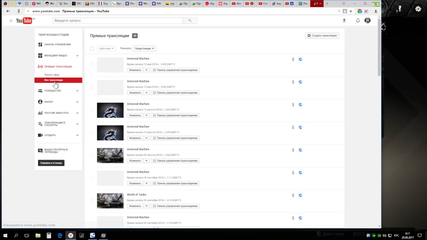The height and width of the screenshot is (240, 427).
Task: Open Ваши субтитры и переводы
Action: tap(56, 151)
